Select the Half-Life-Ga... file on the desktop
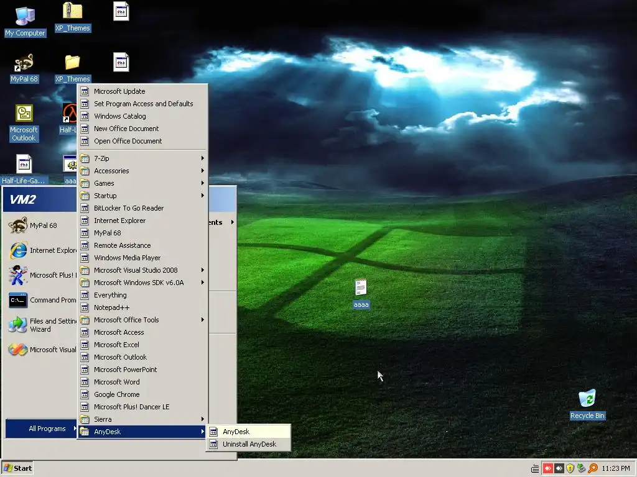Image resolution: width=637 pixels, height=477 pixels. [24, 170]
